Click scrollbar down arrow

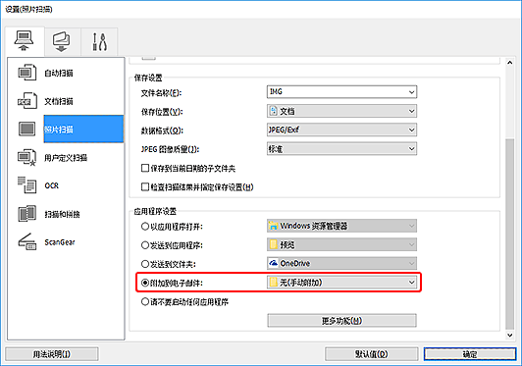pos(509,336)
